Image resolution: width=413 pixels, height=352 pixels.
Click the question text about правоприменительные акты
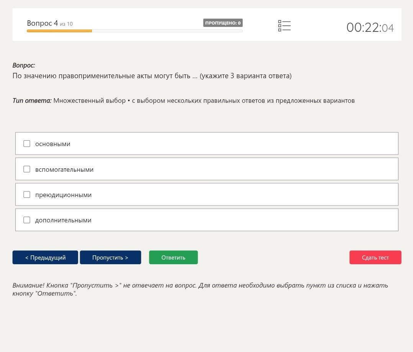coord(152,76)
